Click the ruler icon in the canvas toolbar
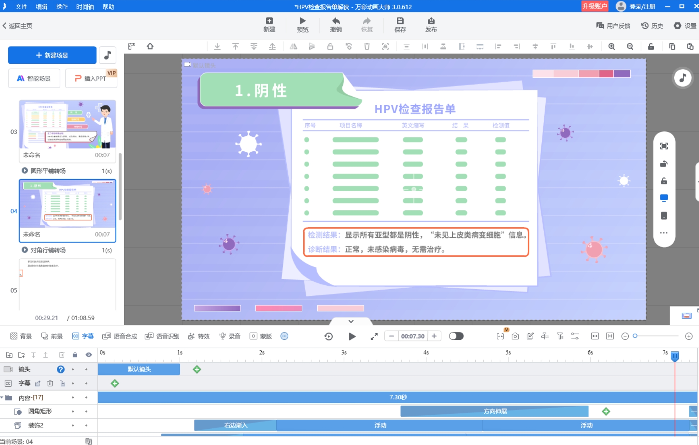This screenshot has width=699, height=445. coord(132,46)
